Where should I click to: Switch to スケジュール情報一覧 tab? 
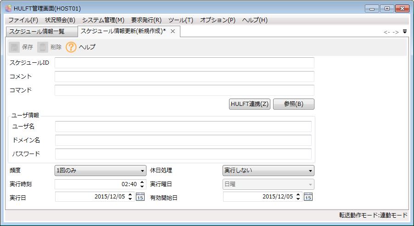pyautogui.click(x=42, y=32)
